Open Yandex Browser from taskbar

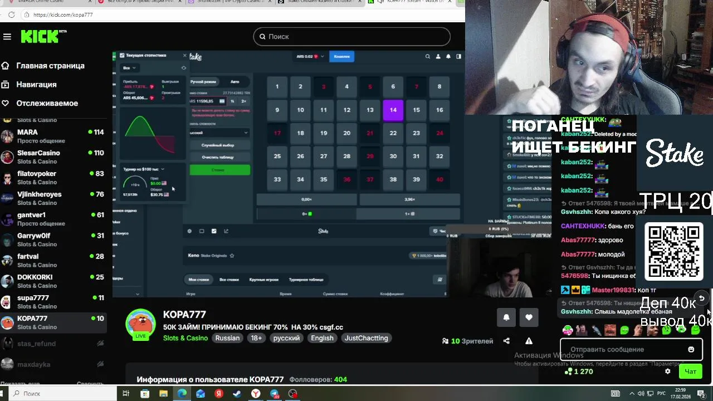(255, 394)
